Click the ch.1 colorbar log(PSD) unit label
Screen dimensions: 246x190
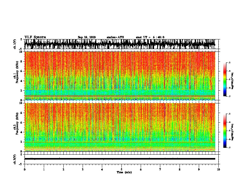click(x=232, y=81)
